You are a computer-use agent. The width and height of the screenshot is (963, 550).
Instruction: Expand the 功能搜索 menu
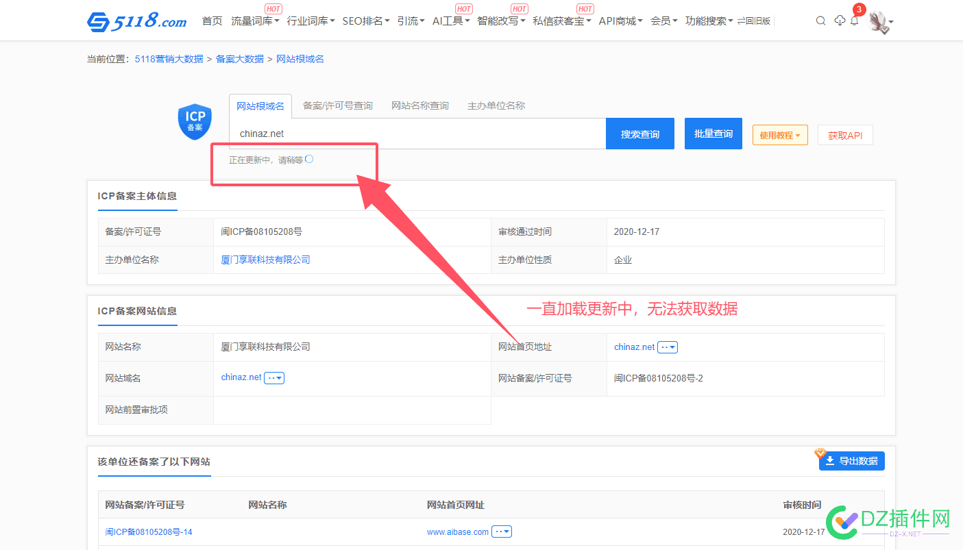[x=709, y=21]
